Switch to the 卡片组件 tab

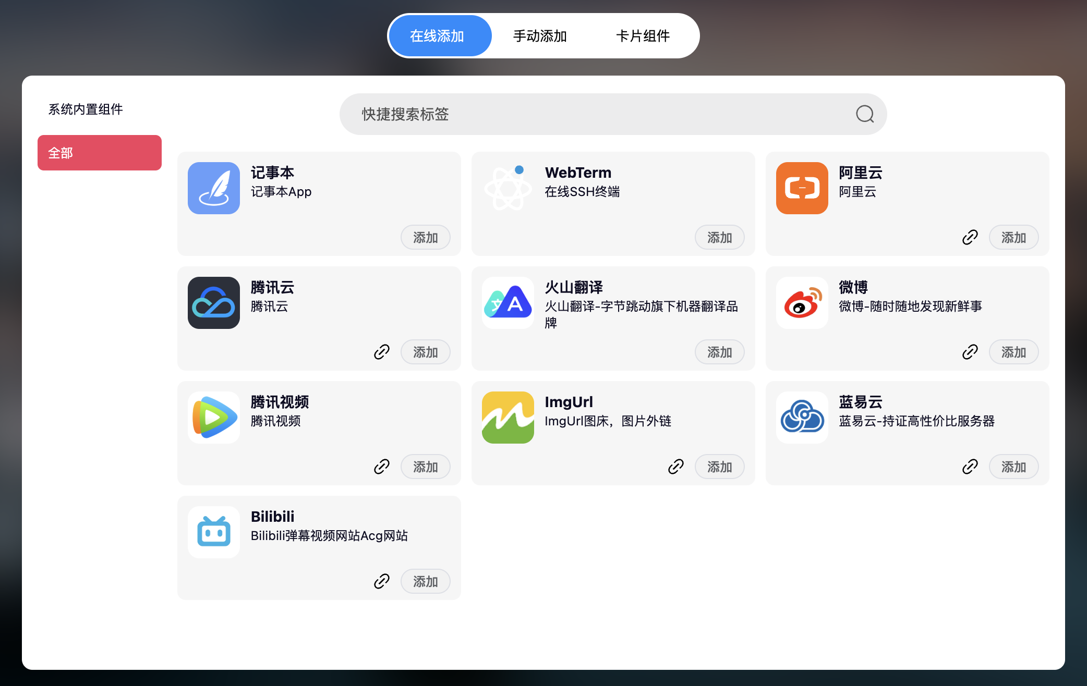coord(643,36)
